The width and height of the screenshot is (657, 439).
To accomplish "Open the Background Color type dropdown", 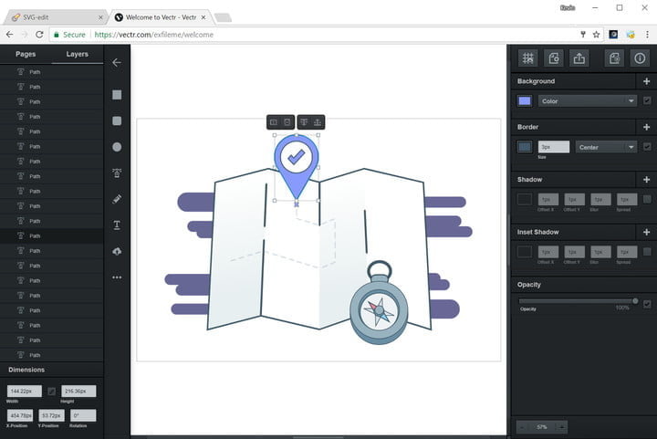I will (587, 101).
